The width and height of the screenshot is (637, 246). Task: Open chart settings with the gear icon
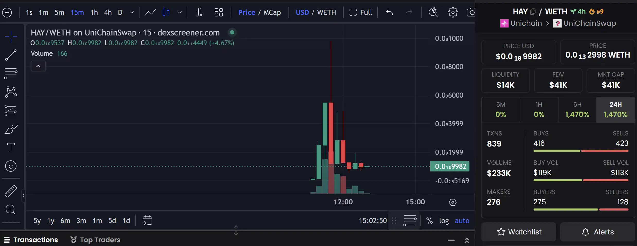click(452, 12)
